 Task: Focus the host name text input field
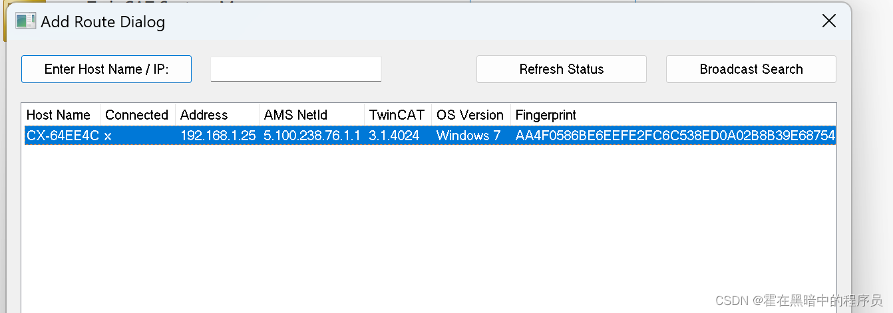click(x=295, y=69)
